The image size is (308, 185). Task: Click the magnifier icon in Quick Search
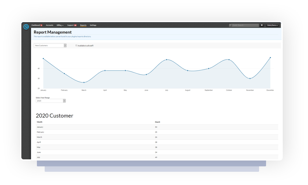click(230, 25)
